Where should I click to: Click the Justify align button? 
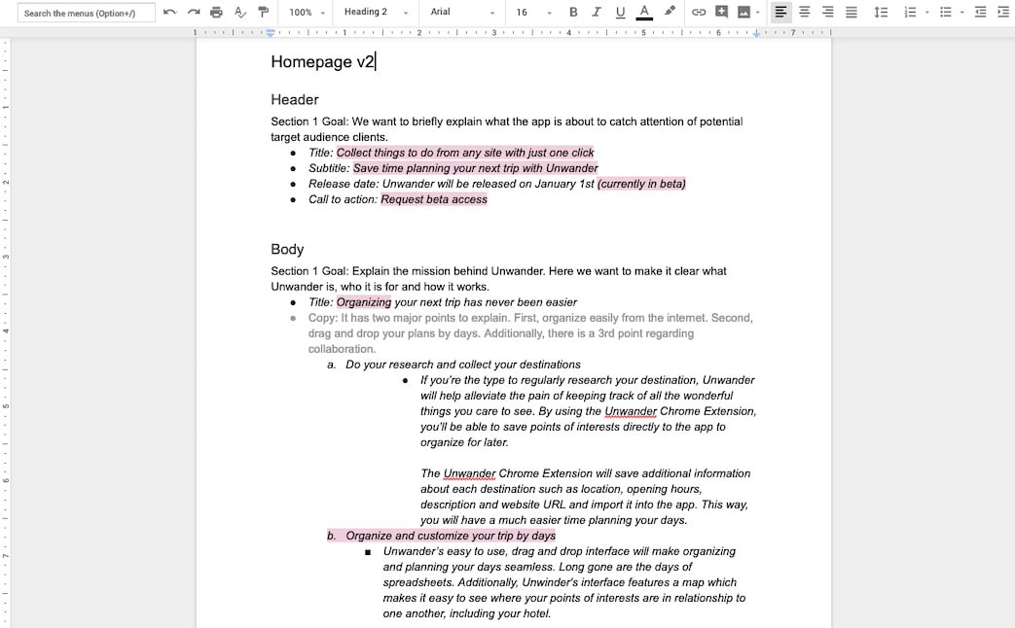click(852, 13)
